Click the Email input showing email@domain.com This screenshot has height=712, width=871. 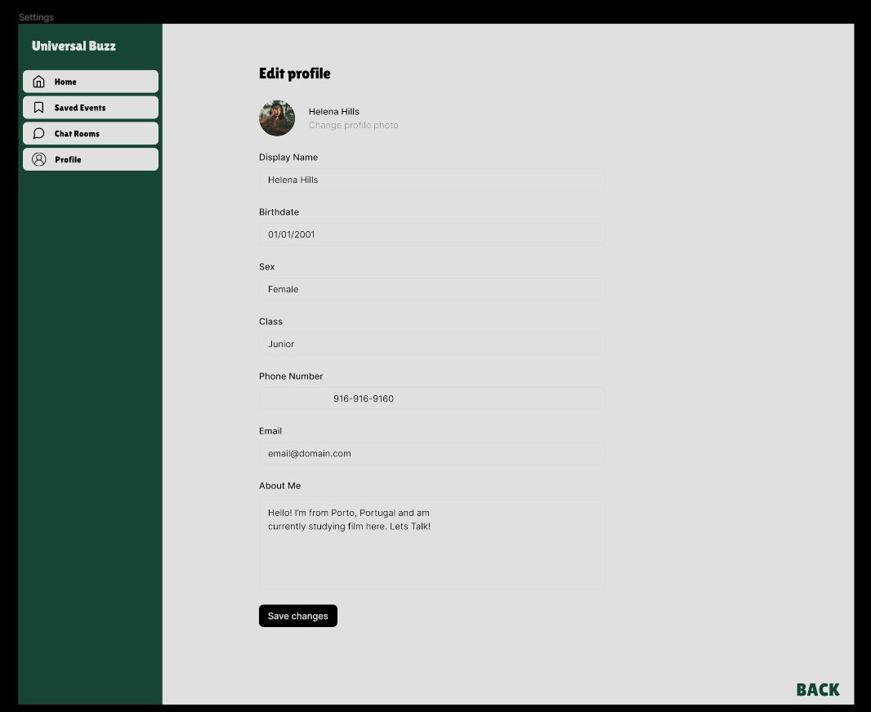[431, 453]
